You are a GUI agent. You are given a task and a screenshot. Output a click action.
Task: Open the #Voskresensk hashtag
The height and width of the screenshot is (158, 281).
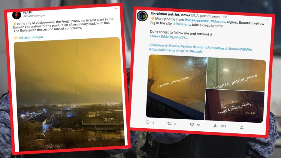coord(197,20)
